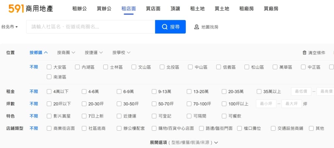
Task: Check the 信義區 checkbox
Action: click(219, 67)
